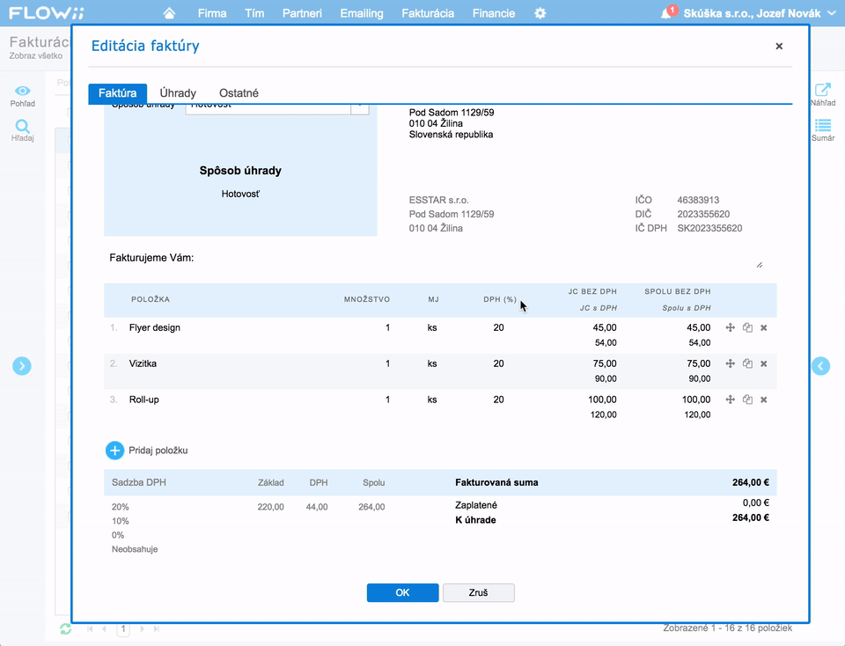Duplicate the Flyer design item

(x=747, y=327)
